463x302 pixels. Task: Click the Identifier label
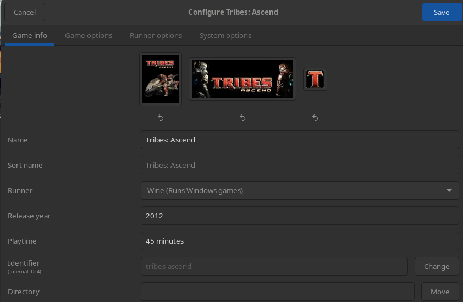[24, 263]
